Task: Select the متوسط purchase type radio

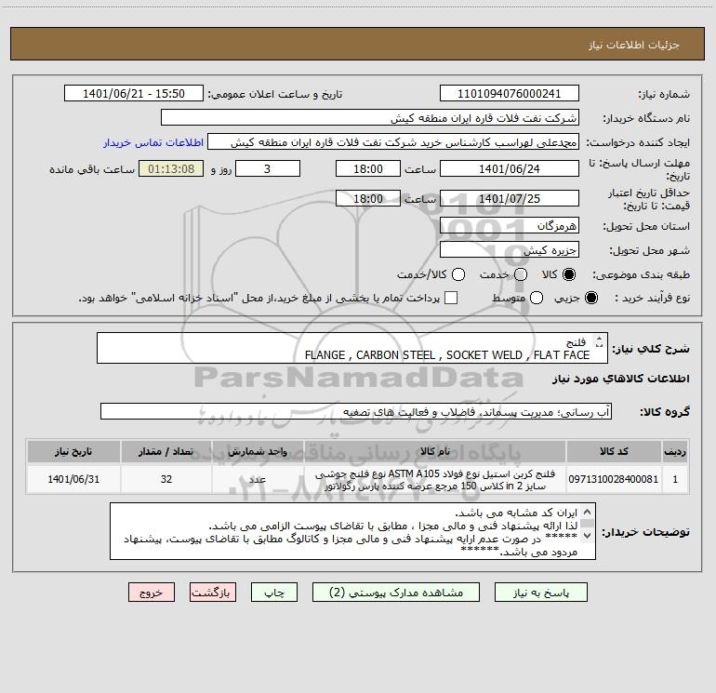Action: 537,298
